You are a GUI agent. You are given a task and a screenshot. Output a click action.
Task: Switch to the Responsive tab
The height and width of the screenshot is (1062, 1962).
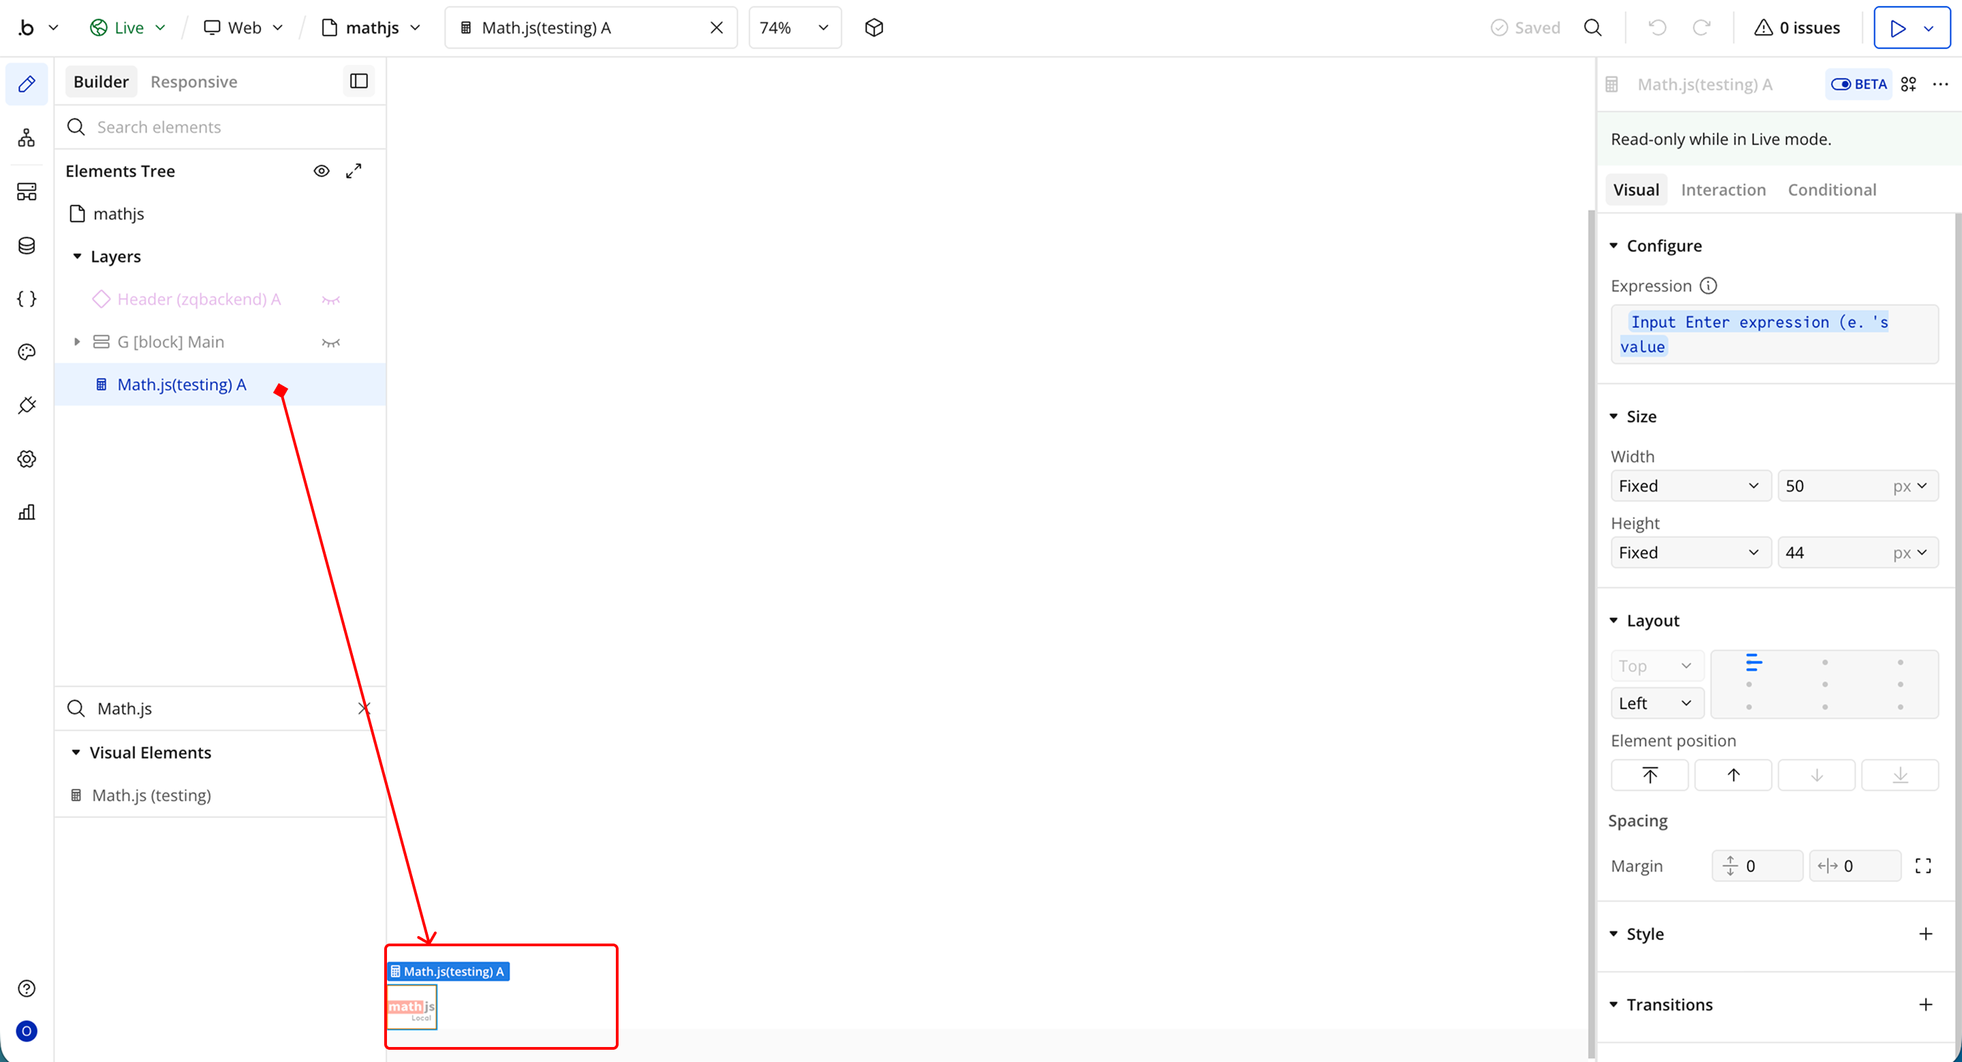pyautogui.click(x=193, y=82)
